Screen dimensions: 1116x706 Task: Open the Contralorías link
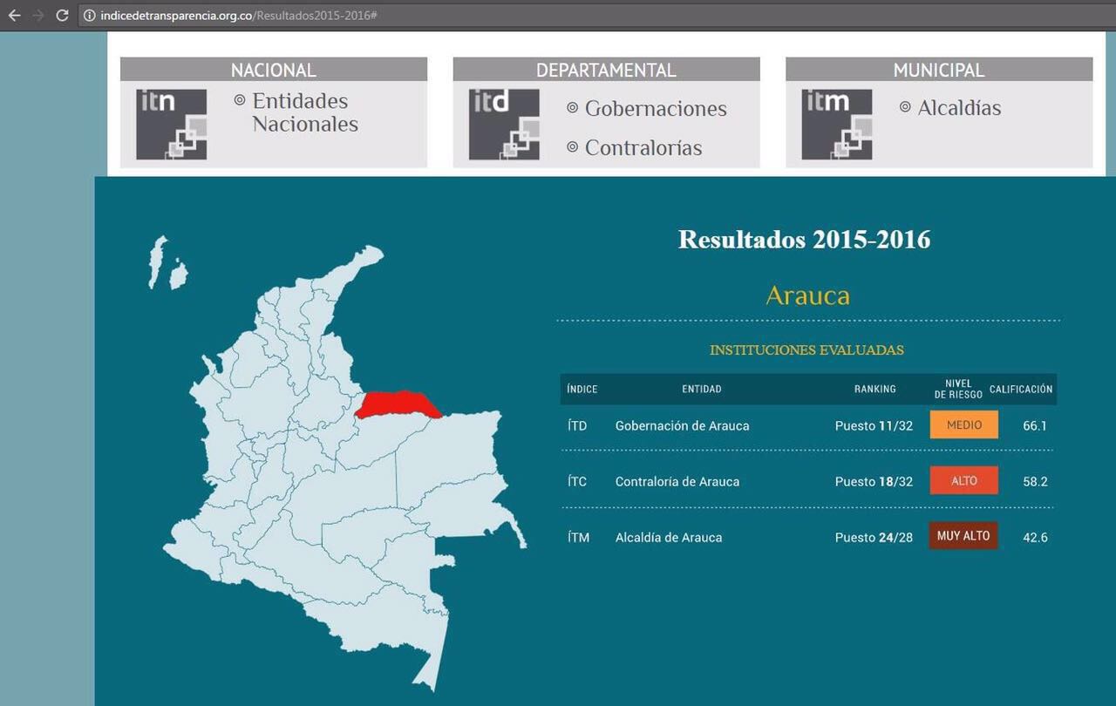(x=643, y=148)
